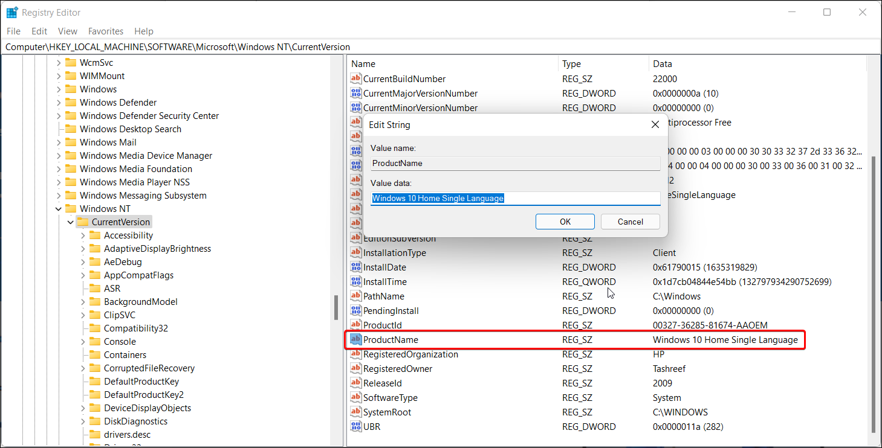Viewport: 882px width, 448px height.
Task: Select the CorruptedFileRecovery subkey
Action: click(x=149, y=368)
